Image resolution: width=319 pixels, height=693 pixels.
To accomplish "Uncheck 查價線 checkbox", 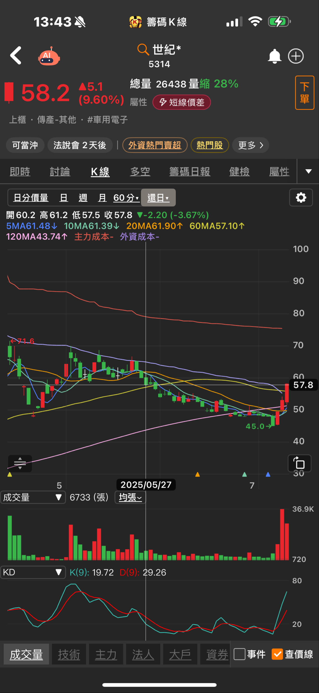I will [x=277, y=654].
